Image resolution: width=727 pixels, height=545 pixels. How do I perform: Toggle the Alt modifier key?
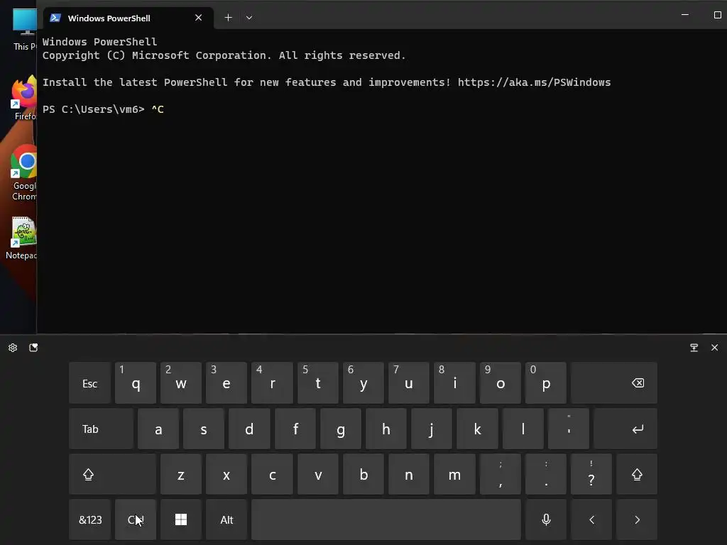[226, 519]
